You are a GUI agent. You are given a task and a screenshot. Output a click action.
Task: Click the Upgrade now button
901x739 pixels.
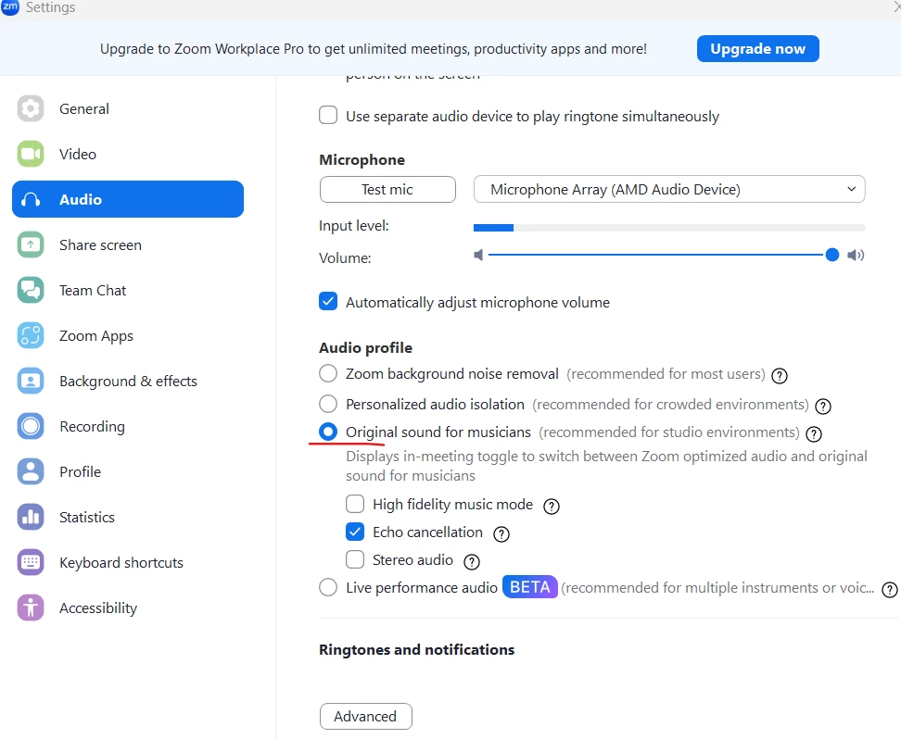(758, 49)
